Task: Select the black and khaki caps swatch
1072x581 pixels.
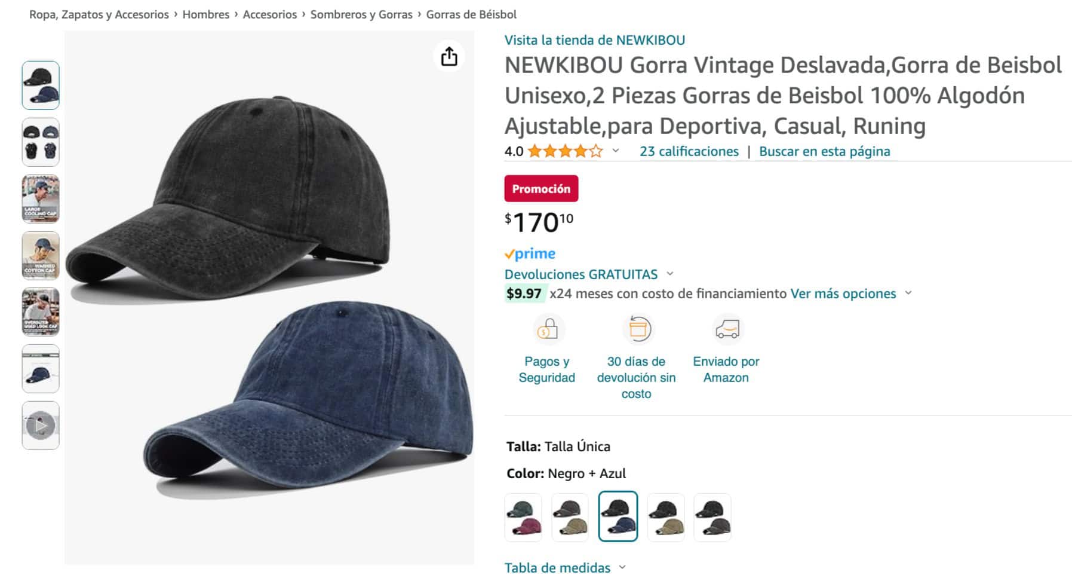Action: pos(665,517)
